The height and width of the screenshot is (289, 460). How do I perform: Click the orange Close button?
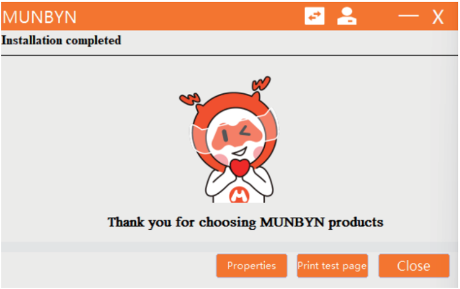[x=414, y=266]
